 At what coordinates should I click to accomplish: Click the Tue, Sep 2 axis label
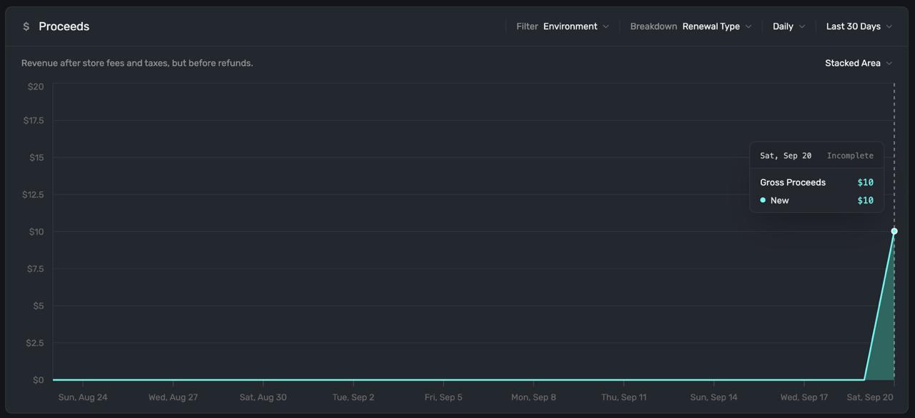tap(353, 397)
